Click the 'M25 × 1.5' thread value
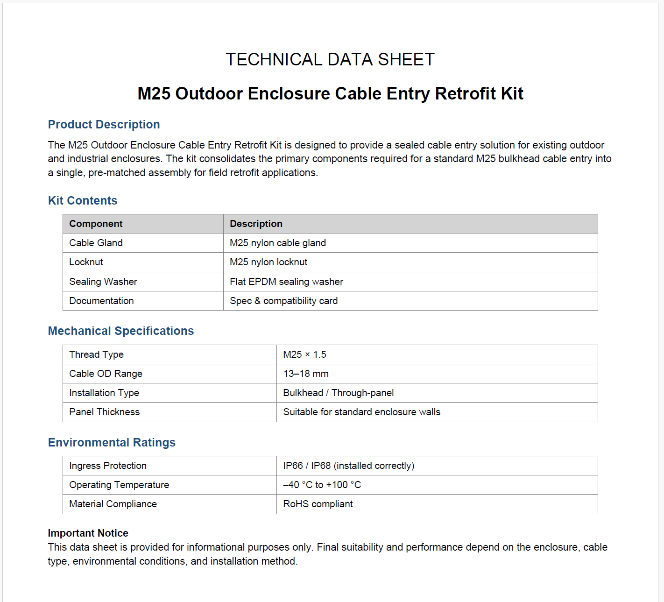The image size is (664, 602). coord(304,354)
